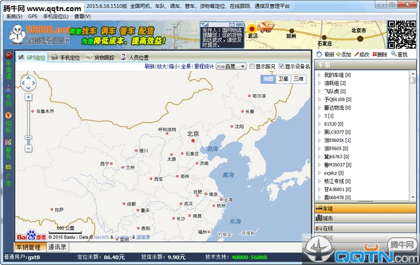Open the 城市 accordion panel
420x265 pixels.
pos(366,219)
